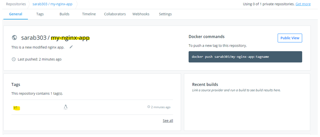320x137 pixels.
Task: Select the description 'This is a new modified nginx app.'
Action: [x=38, y=47]
